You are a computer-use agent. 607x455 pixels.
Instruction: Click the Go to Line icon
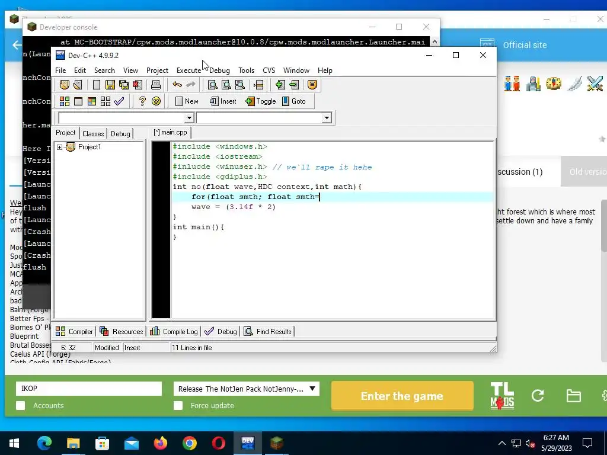[x=258, y=84]
